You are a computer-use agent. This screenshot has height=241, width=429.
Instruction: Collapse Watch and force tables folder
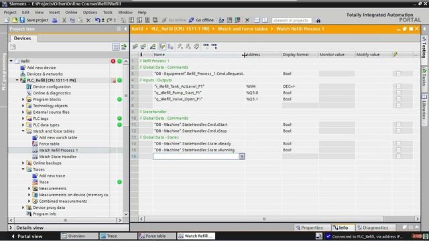pyautogui.click(x=23, y=131)
